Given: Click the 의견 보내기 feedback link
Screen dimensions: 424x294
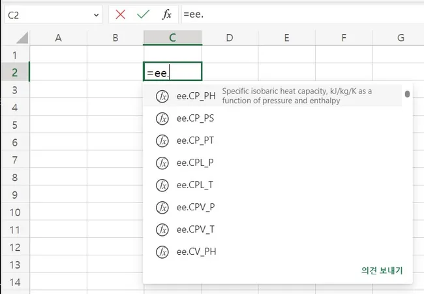Looking at the screenshot, I should pos(382,270).
